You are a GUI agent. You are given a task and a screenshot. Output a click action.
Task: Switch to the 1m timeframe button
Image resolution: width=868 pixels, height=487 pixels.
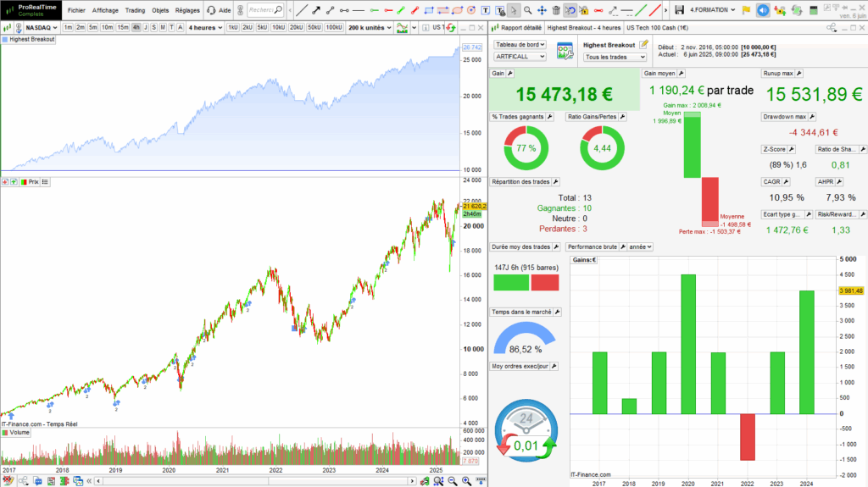[68, 28]
